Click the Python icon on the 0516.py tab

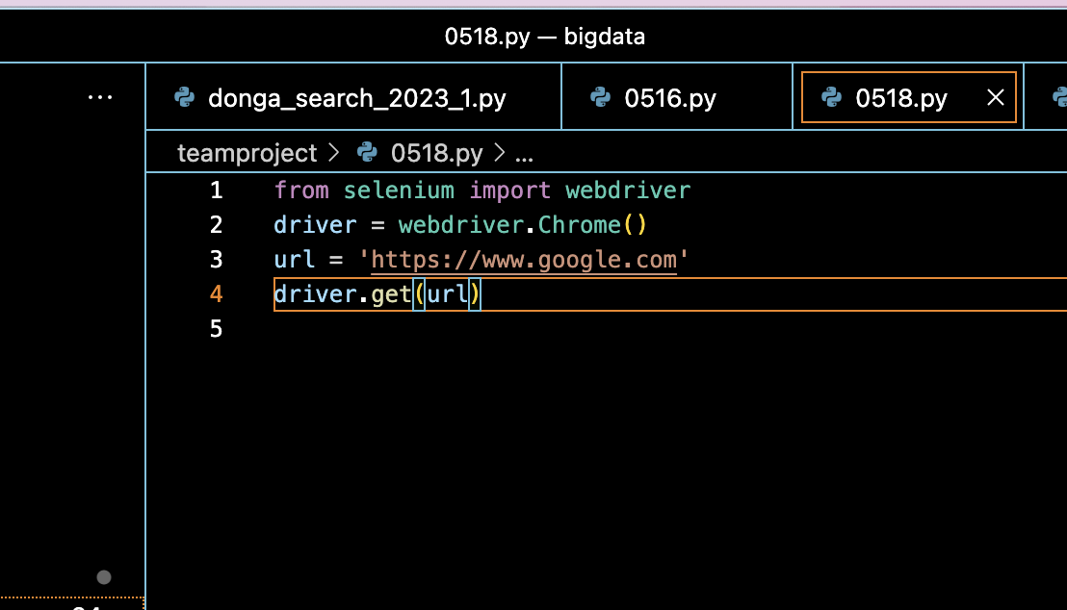pos(601,97)
